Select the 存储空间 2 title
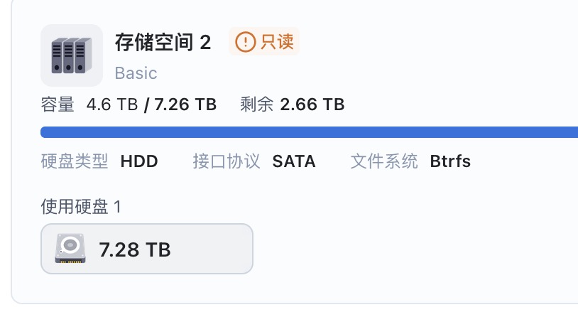 (x=163, y=43)
